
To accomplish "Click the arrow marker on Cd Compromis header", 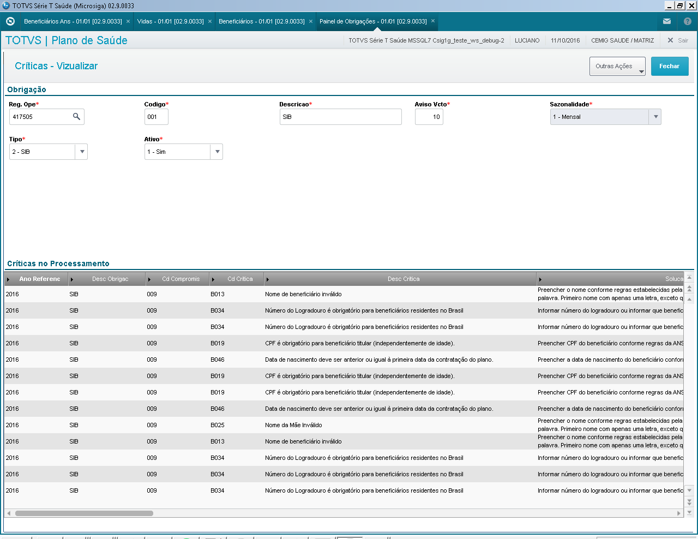I will pos(149,279).
